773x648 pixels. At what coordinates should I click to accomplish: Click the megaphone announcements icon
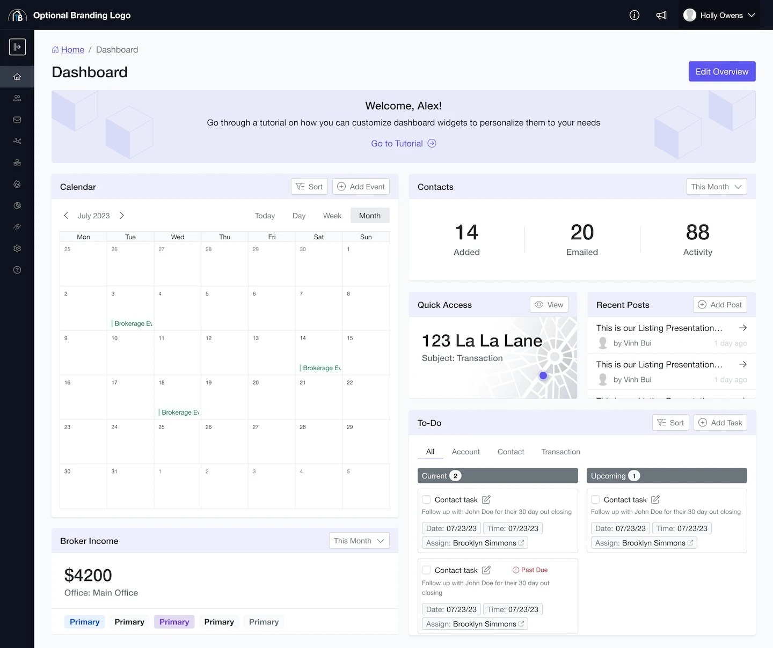coord(661,15)
